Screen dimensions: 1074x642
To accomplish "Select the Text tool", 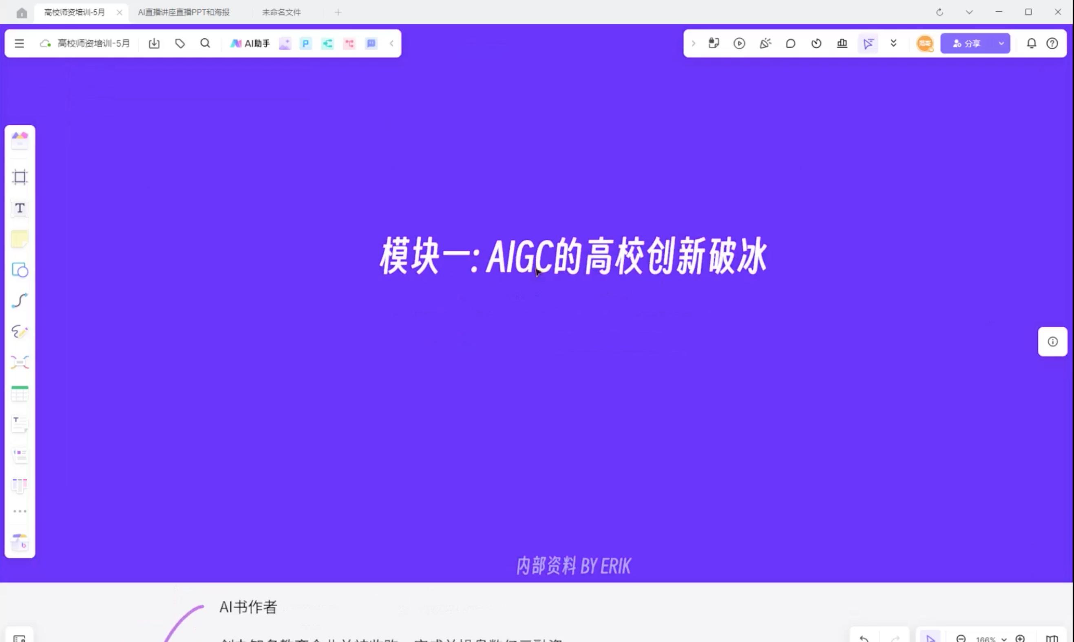I will click(x=20, y=208).
